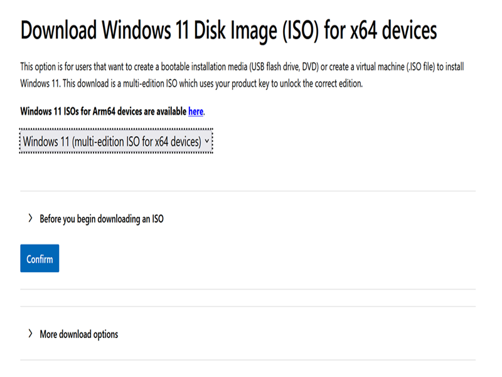Viewport: 502px width, 377px height.
Task: Click the divider line directly below Confirm button
Action: click(x=248, y=290)
